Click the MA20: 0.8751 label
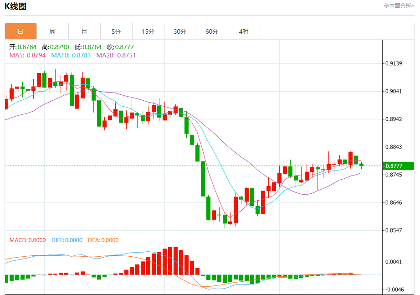420x295 pixels. [x=116, y=55]
